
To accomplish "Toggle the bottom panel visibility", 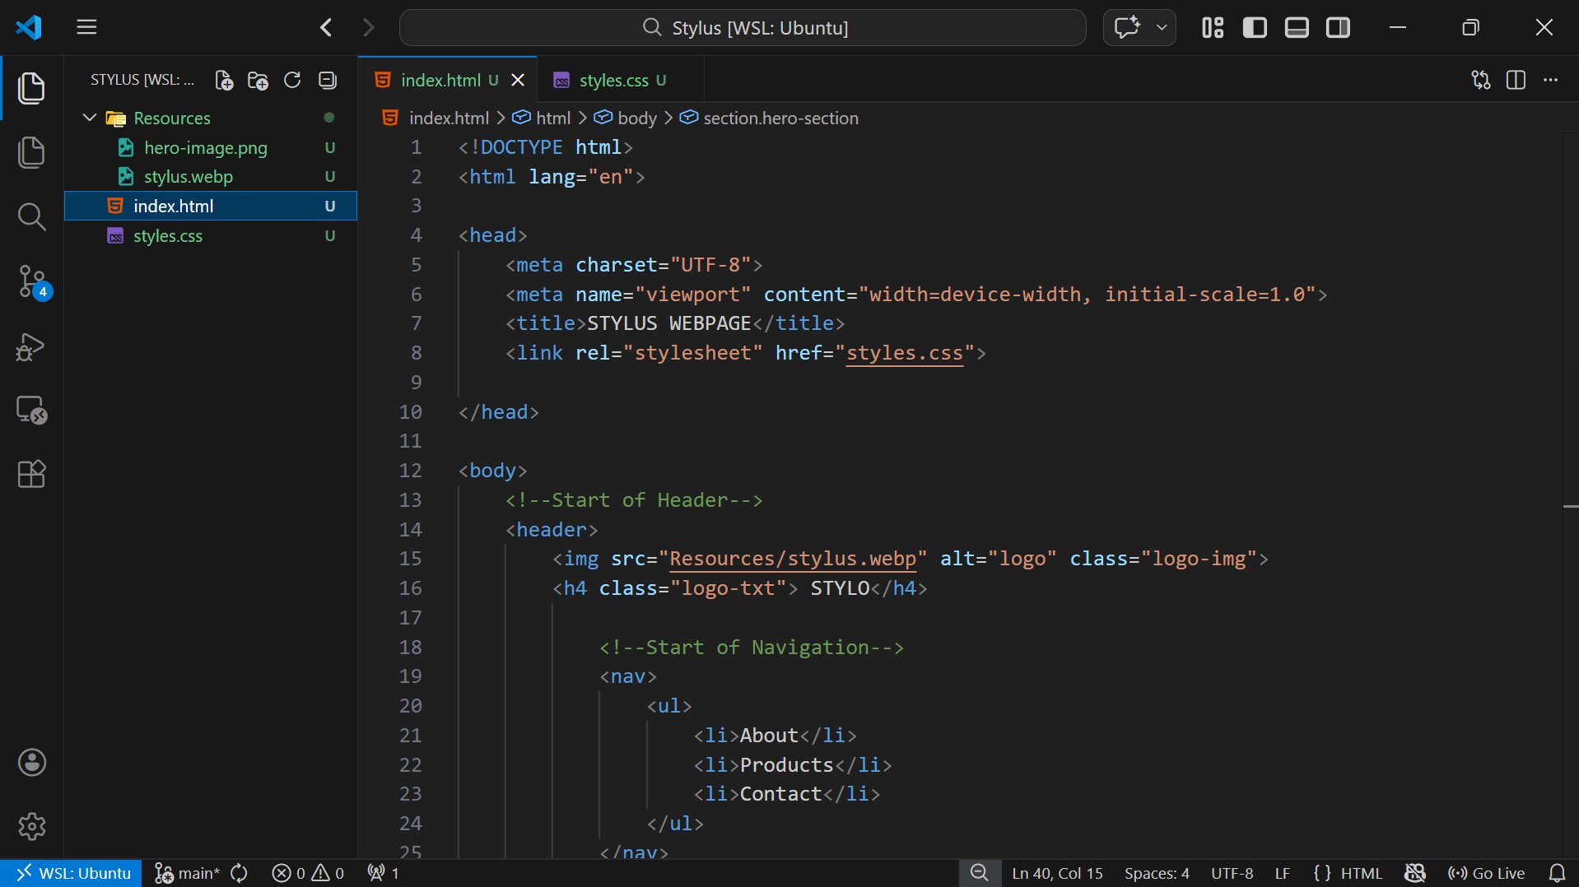I will [x=1297, y=27].
